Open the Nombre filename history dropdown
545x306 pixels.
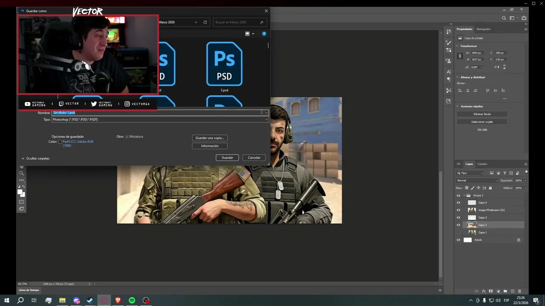point(267,113)
